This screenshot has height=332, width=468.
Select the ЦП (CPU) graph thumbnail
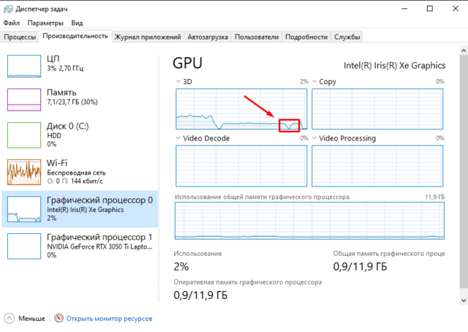[x=25, y=65]
